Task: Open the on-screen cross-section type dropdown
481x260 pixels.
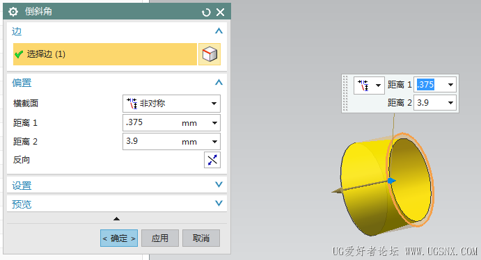Action: coord(369,85)
